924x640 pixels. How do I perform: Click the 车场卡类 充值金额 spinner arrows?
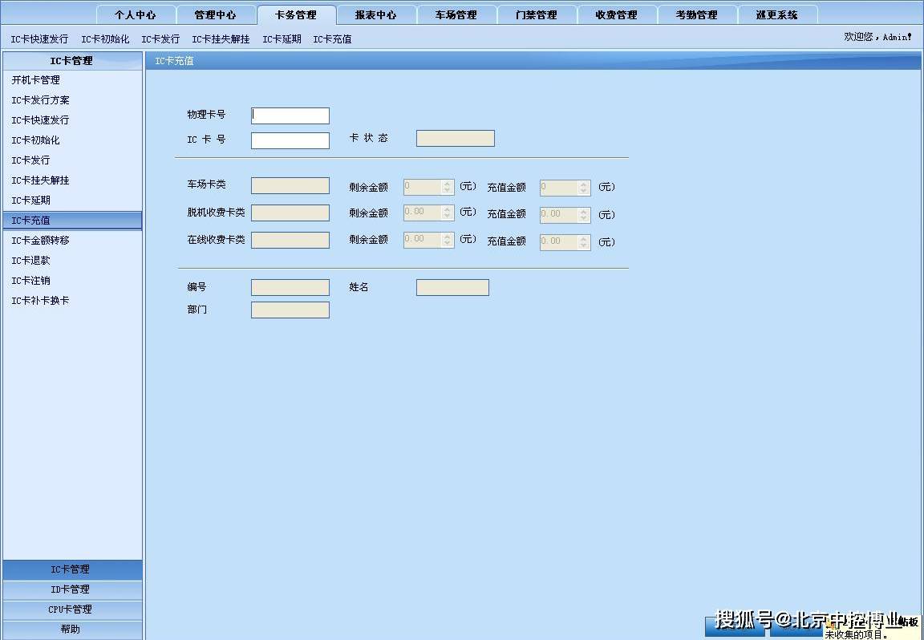point(583,187)
